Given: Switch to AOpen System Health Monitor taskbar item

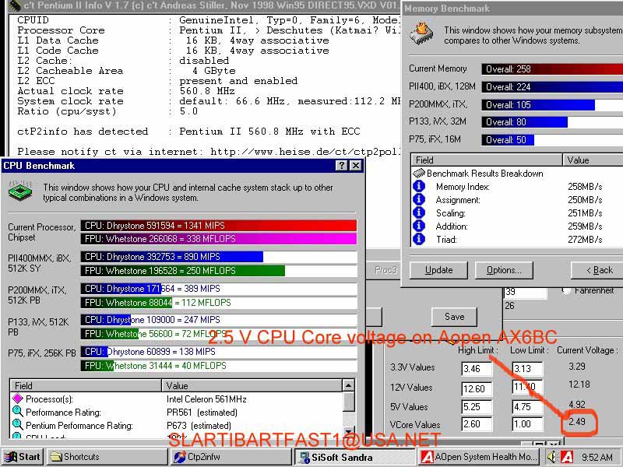Looking at the screenshot, I should [479, 457].
